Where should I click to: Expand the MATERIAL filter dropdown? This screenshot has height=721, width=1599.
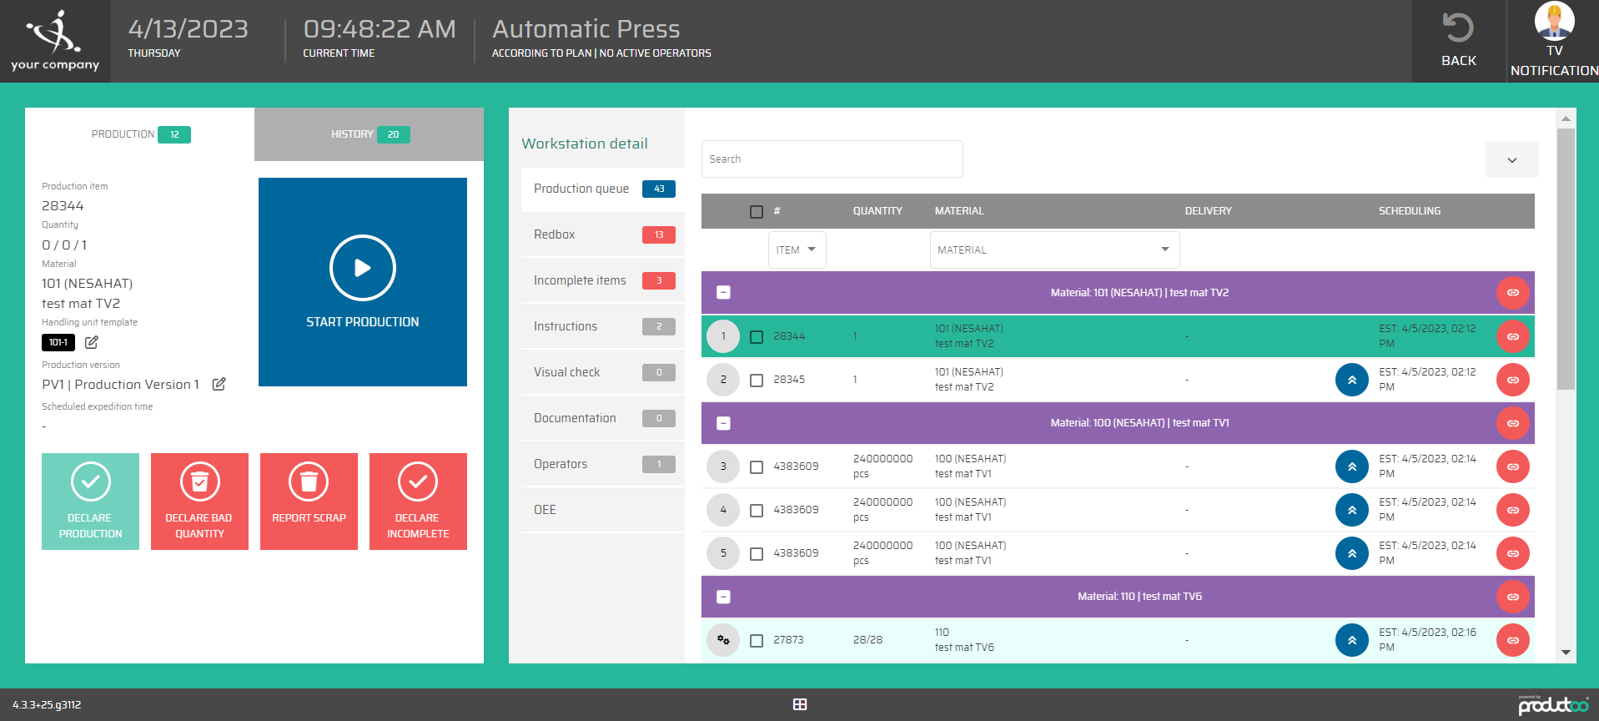[x=1054, y=250]
